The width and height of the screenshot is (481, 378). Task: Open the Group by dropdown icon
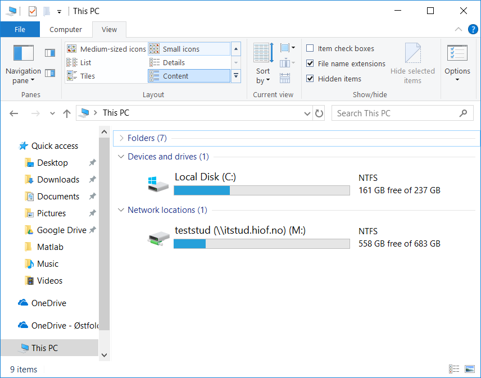pos(288,48)
